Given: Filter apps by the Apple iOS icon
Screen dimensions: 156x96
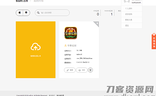Looking at the screenshot, I should click(x=20, y=13).
